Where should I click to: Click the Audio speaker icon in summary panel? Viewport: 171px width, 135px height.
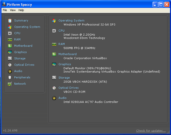coord(54,98)
